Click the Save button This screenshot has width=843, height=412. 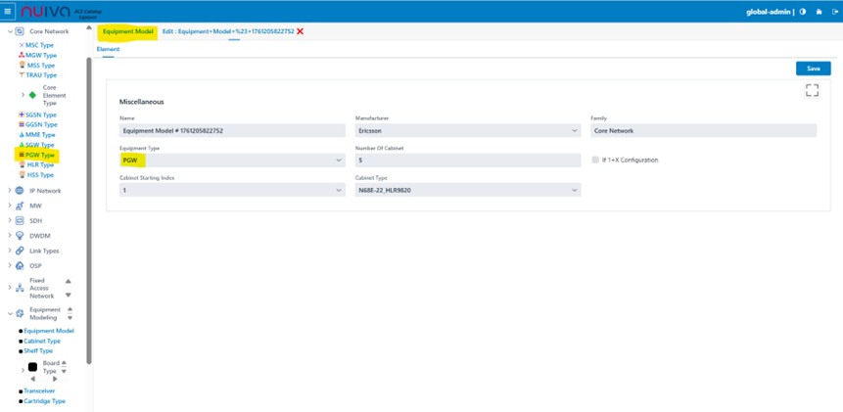(813, 69)
